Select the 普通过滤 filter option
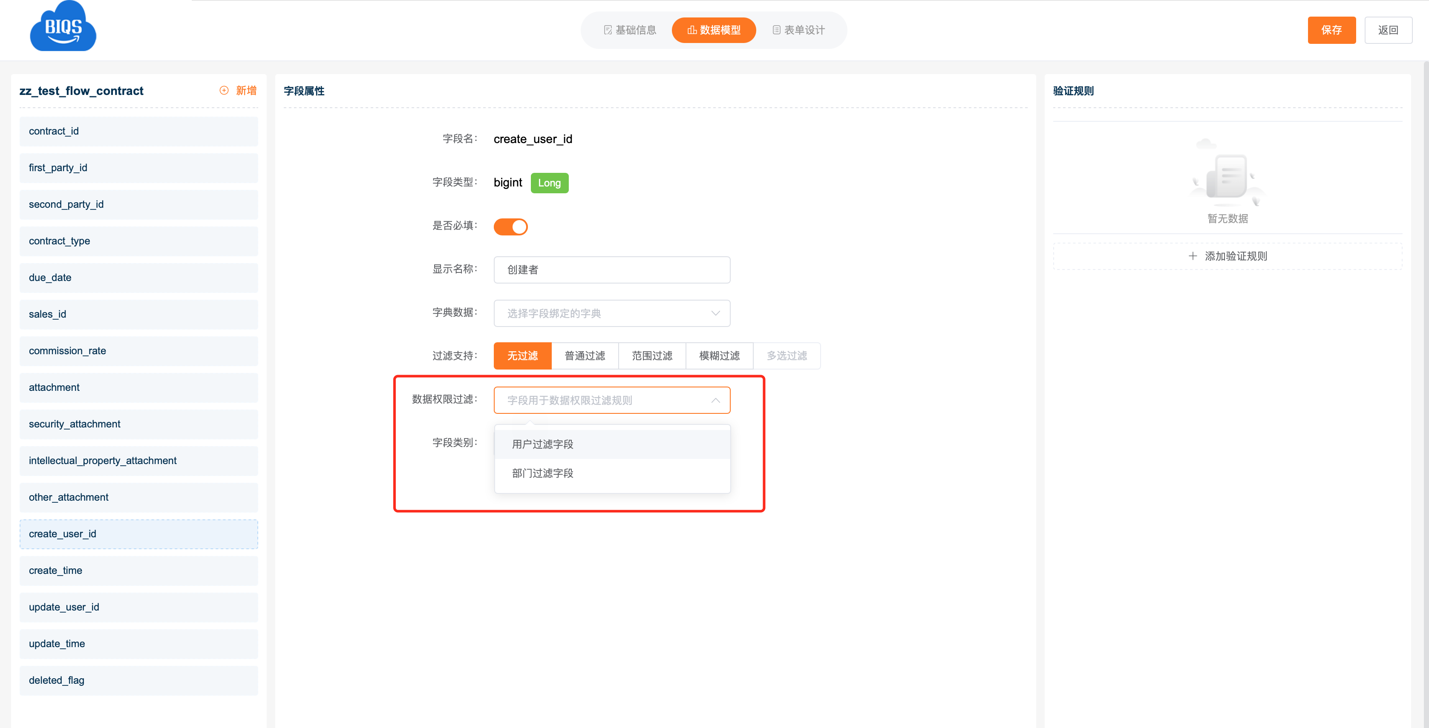This screenshot has width=1429, height=728. coord(585,355)
